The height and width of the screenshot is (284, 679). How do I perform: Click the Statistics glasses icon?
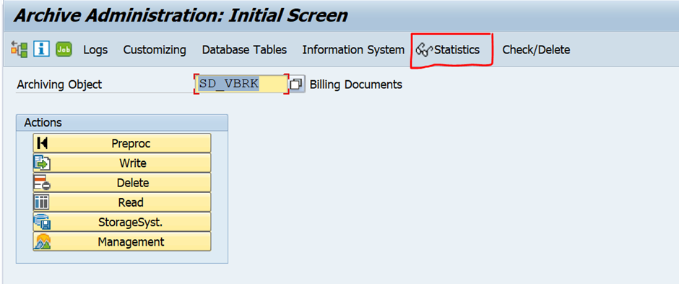(424, 50)
